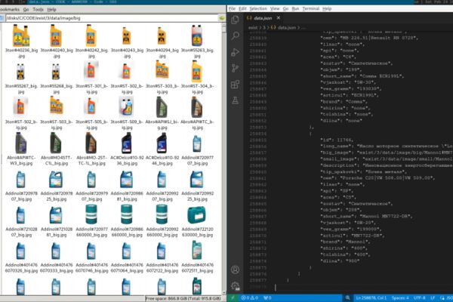This screenshot has height=302, width=453.
Task: Open the View menu in VS Code
Action: point(275,8)
